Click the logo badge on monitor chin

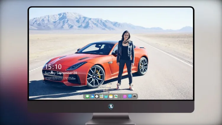[x=111, y=106]
